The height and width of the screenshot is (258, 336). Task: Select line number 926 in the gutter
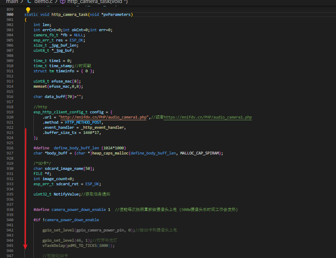(10, 148)
